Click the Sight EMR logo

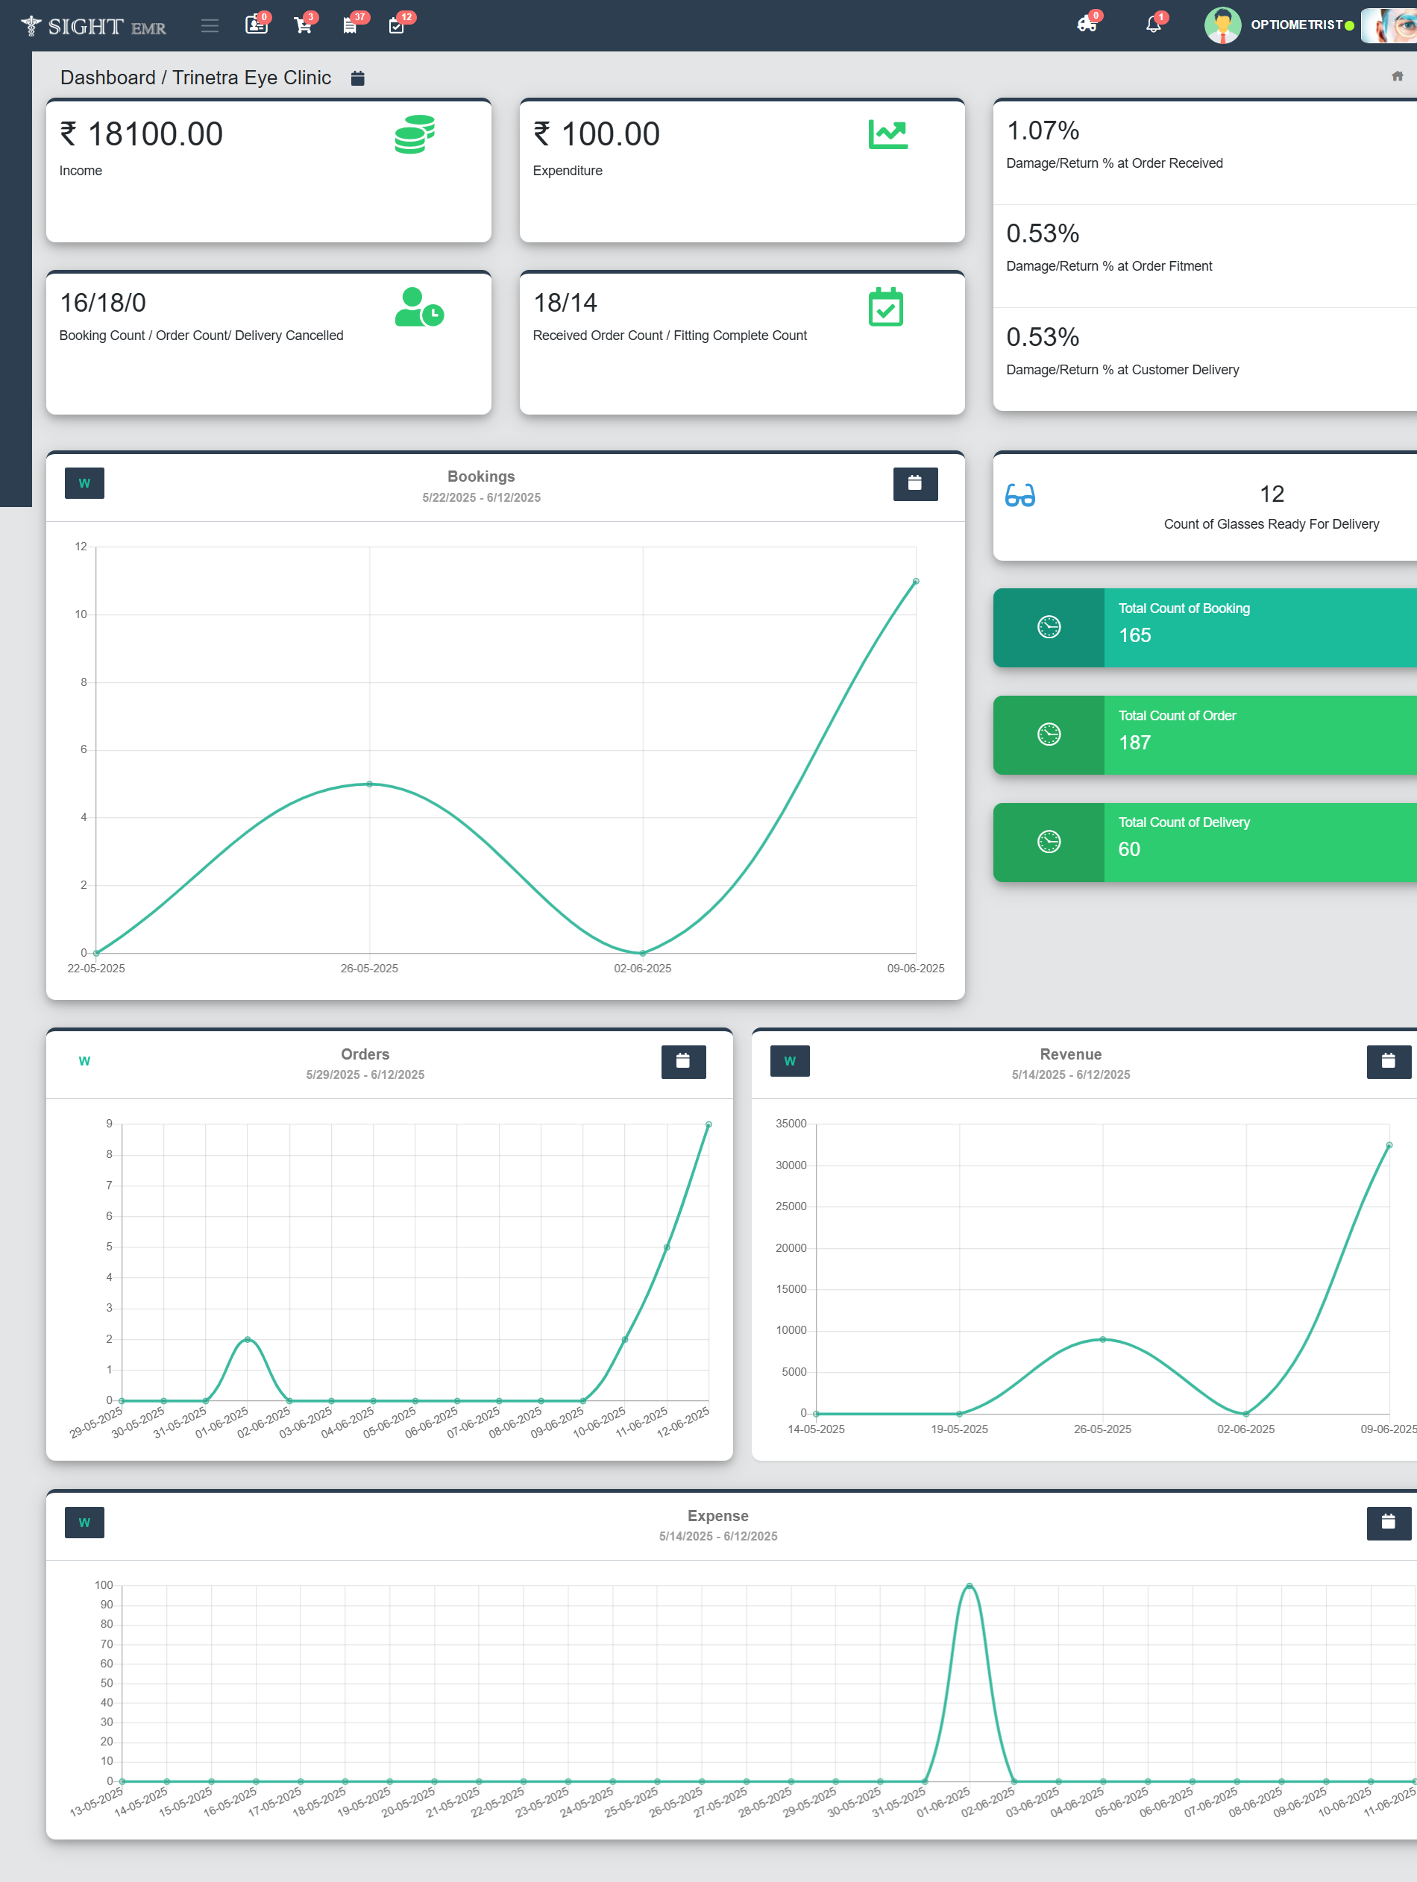[x=94, y=26]
